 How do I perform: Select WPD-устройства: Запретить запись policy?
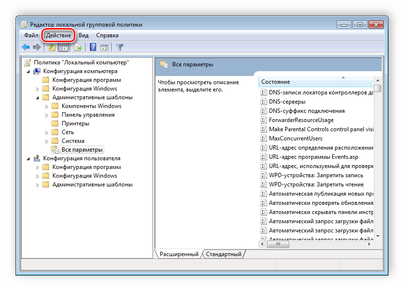pos(316,175)
